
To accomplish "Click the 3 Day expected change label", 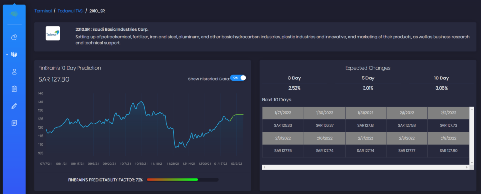I will click(x=294, y=78).
